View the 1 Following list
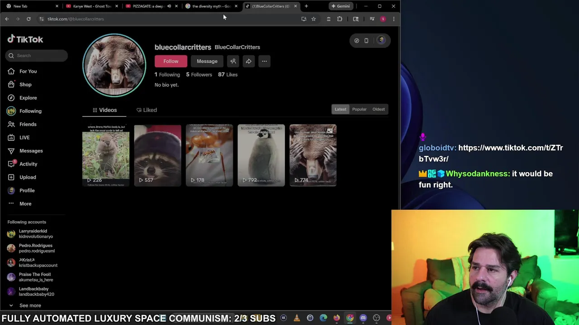579x325 pixels. click(167, 74)
